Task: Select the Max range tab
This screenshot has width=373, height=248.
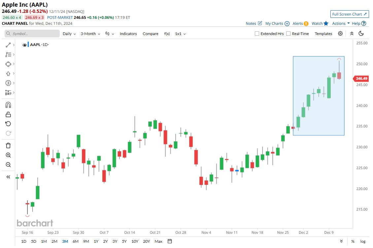Action: 158,241
